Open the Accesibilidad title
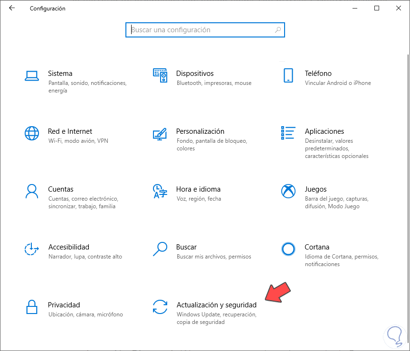This screenshot has width=410, height=351. coord(69,247)
